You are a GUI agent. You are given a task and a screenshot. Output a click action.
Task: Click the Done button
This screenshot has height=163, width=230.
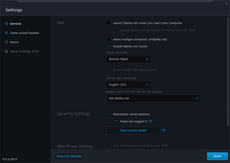217,156
